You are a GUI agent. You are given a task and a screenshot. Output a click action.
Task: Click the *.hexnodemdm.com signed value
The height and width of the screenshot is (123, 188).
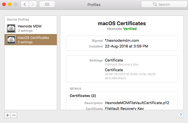coord(122,41)
